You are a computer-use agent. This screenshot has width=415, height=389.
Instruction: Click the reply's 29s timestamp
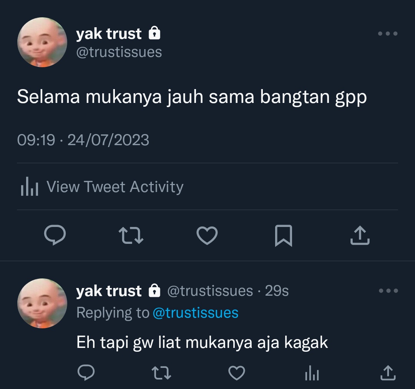277,291
